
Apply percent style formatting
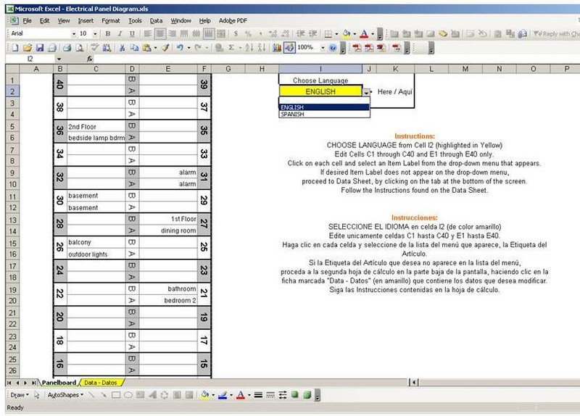tap(248, 34)
